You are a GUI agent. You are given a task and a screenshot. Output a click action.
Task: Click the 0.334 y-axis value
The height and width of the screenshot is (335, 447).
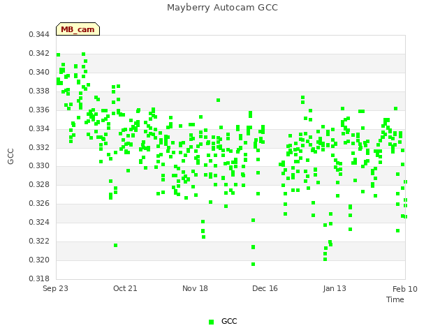click(39, 128)
